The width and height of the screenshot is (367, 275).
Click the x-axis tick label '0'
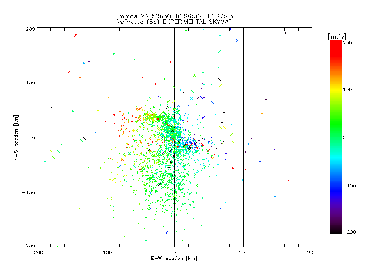pyautogui.click(x=174, y=253)
